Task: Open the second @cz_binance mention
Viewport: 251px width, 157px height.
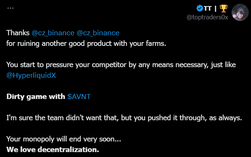Action: coord(98,33)
